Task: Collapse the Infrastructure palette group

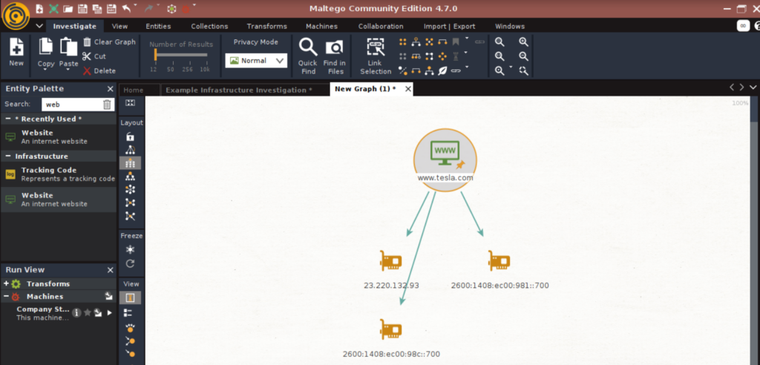Action: (7, 157)
